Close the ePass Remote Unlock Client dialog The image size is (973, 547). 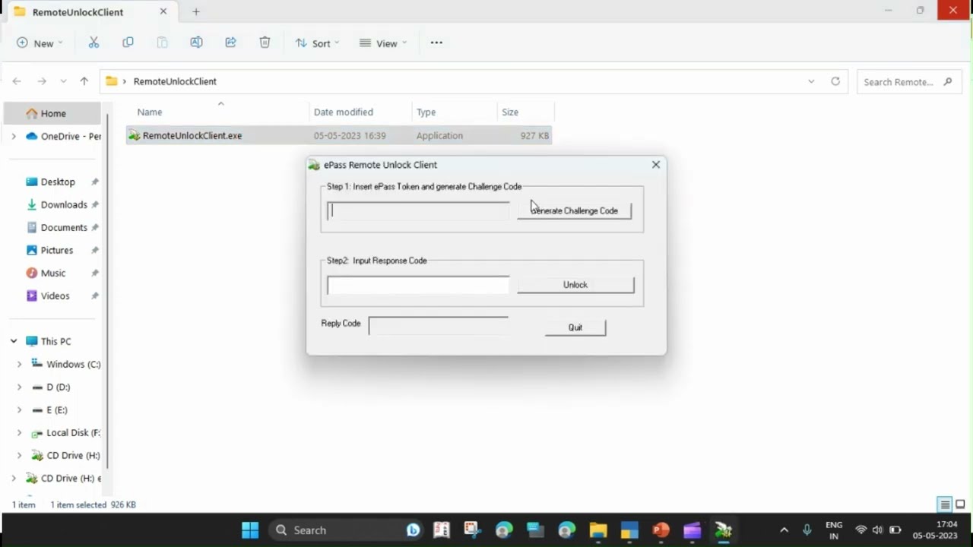click(656, 164)
